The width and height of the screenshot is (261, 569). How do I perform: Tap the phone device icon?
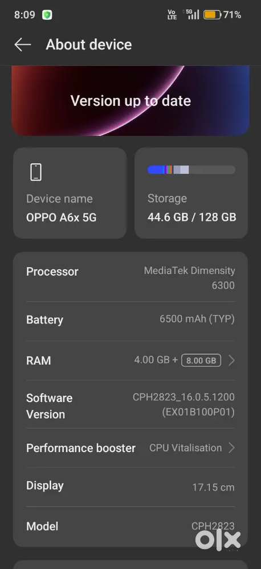tap(35, 172)
